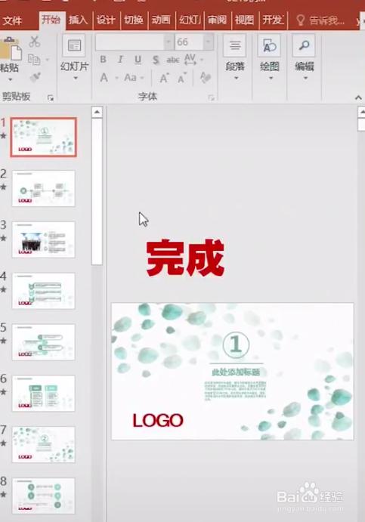Open the font size dropdown arrow
The image size is (365, 522).
click(208, 42)
